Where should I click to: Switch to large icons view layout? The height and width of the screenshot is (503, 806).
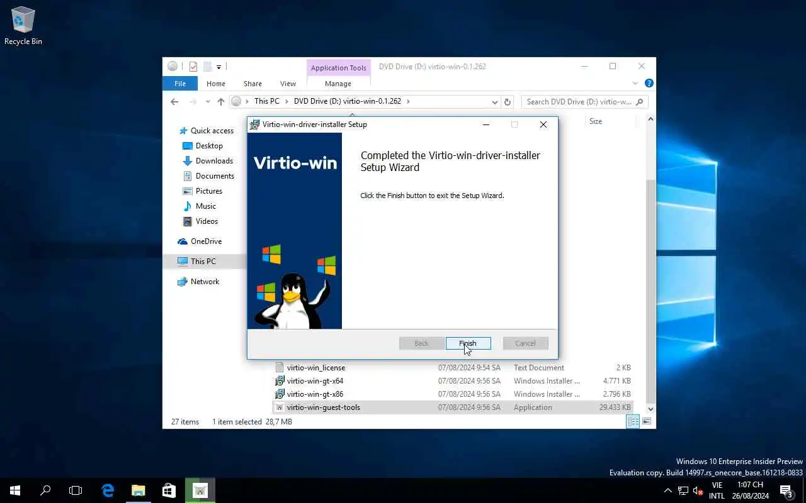point(647,422)
